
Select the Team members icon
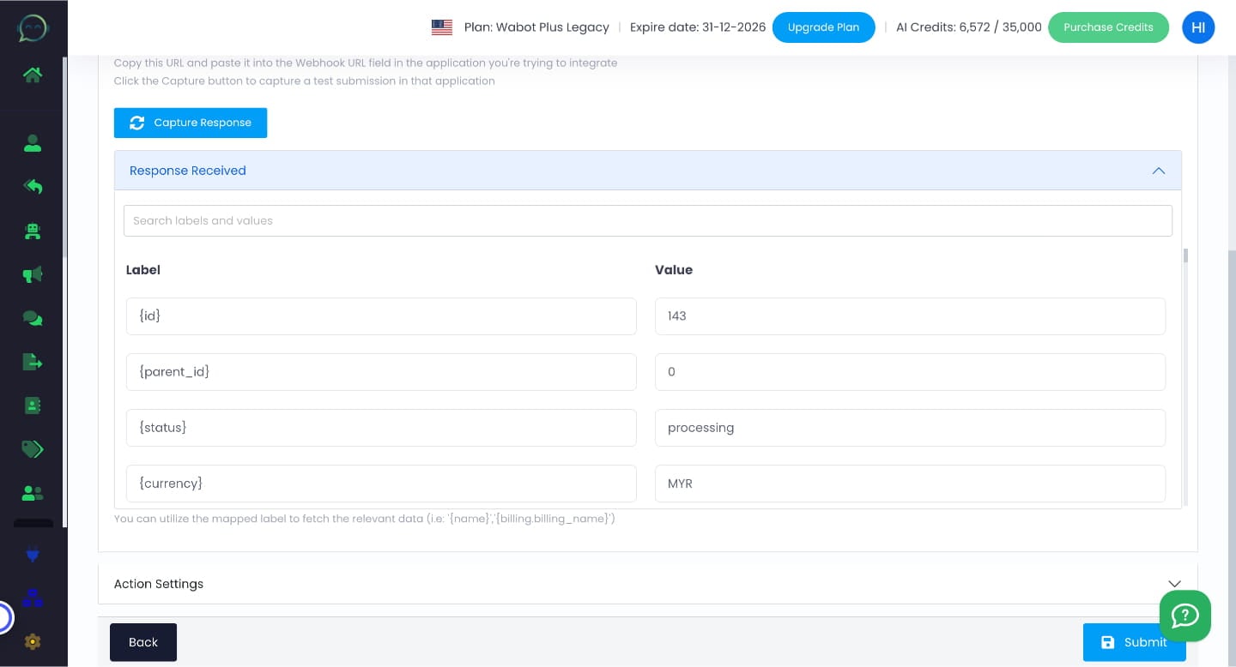point(33,493)
